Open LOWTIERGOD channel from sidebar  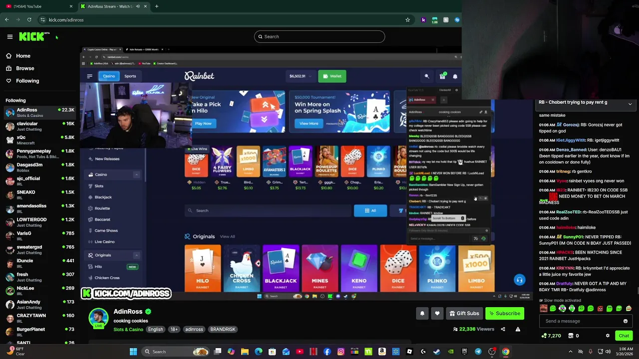click(40, 222)
